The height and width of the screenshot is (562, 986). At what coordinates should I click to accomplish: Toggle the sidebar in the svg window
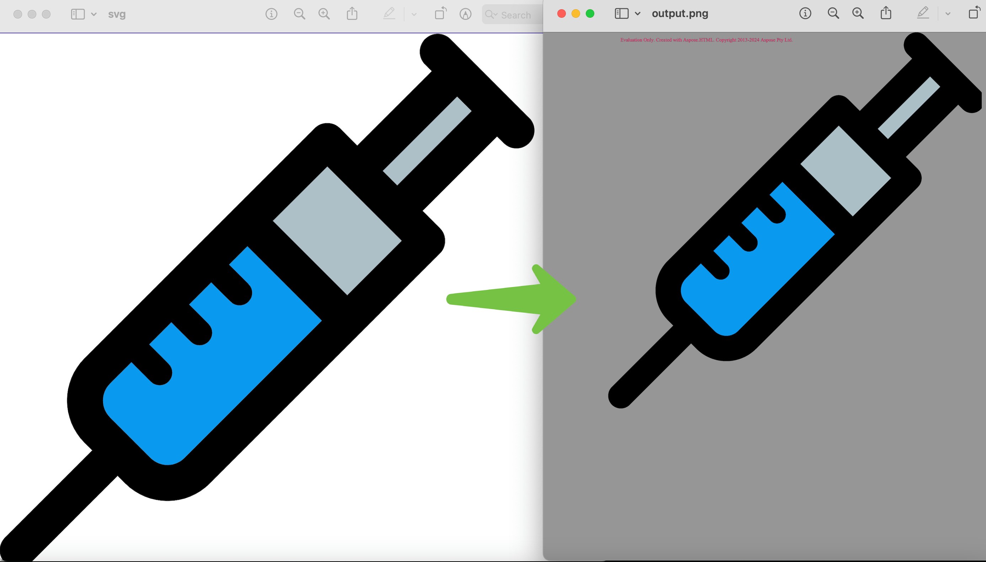[x=77, y=14]
